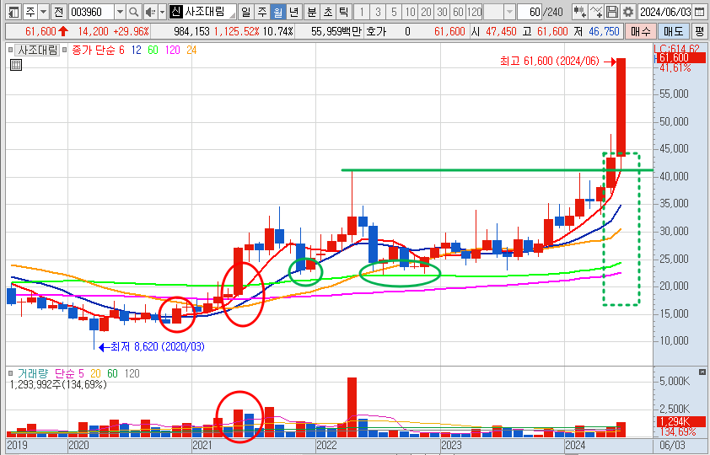The width and height of the screenshot is (710, 455).
Task: Open the data grid icon below 사조대림 label
Action: 16,65
